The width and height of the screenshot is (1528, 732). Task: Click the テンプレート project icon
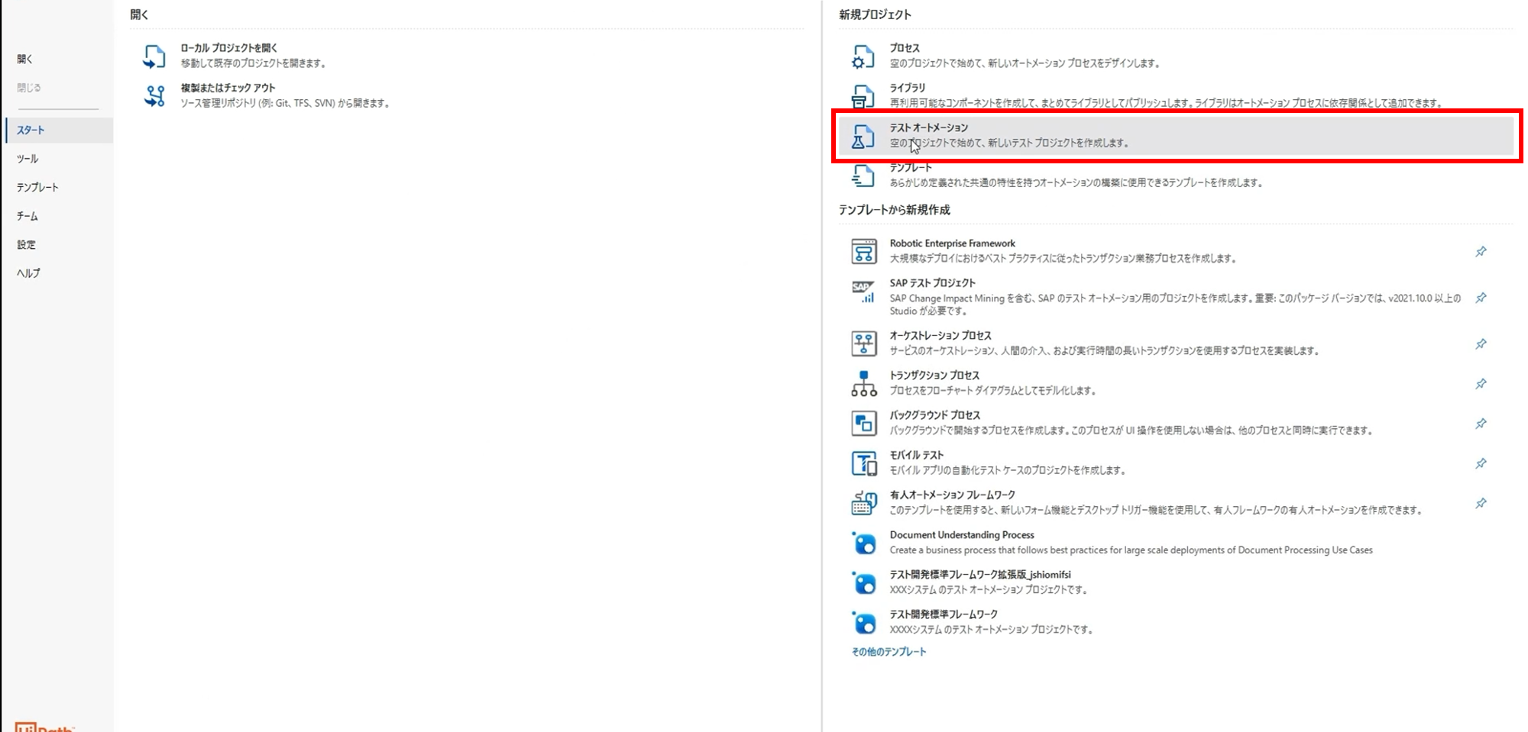pos(863,176)
